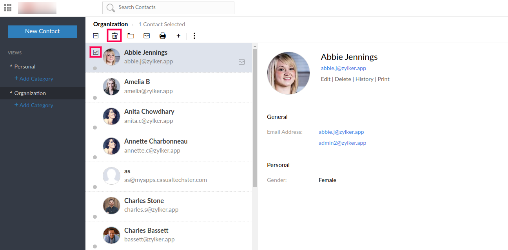Viewport: 508px width, 250px height.
Task: Click the contact list vertical scrollbar
Action: pyautogui.click(x=255, y=117)
